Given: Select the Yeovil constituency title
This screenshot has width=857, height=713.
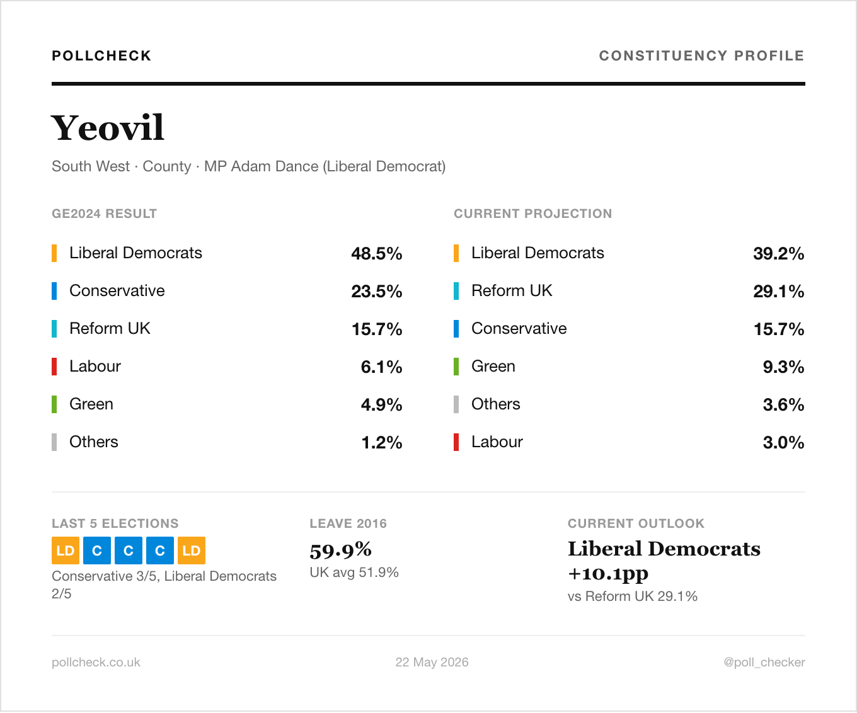Looking at the screenshot, I should (108, 128).
